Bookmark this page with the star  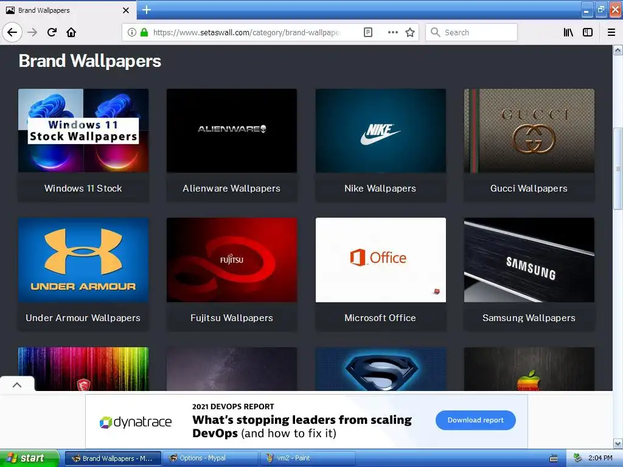pyautogui.click(x=410, y=32)
